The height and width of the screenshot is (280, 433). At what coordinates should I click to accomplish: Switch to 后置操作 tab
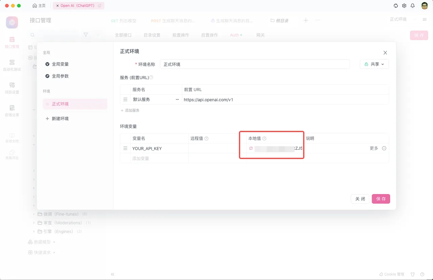pyautogui.click(x=209, y=35)
